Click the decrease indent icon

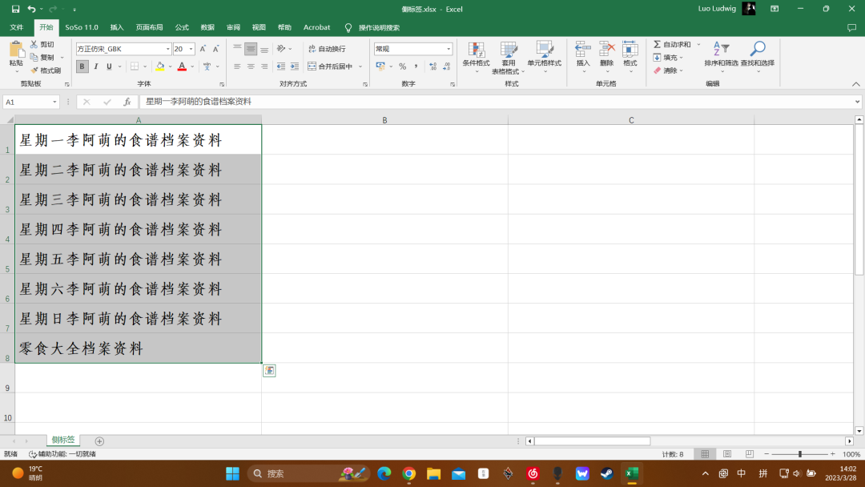[281, 66]
